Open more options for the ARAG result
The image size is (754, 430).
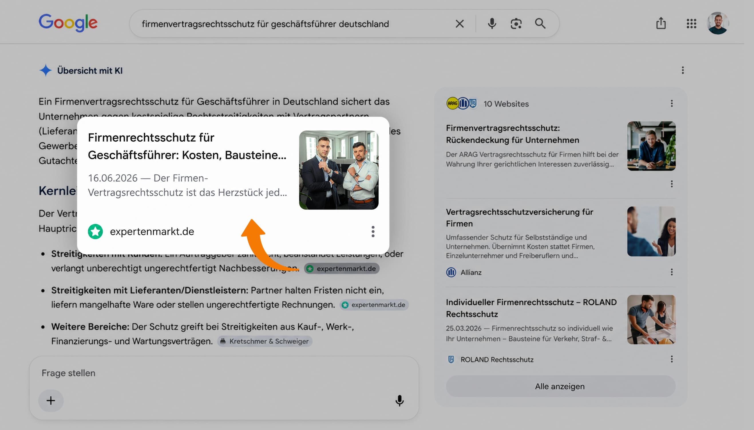click(672, 184)
